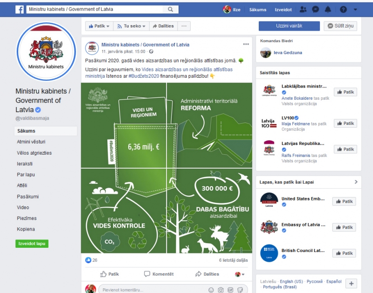This screenshot has width=373, height=293.
Task: Insert an emoji in the comment box
Action: [x=211, y=290]
